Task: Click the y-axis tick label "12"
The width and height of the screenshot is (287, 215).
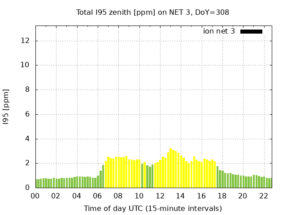Action: (25, 41)
